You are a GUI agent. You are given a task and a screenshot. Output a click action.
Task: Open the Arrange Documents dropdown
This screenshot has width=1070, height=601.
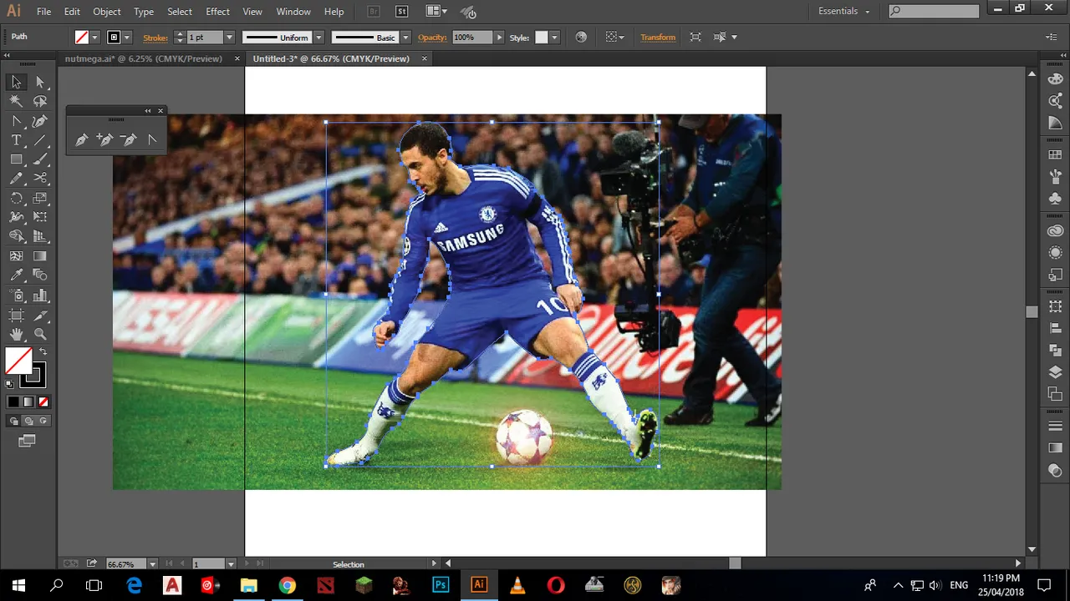[436, 12]
